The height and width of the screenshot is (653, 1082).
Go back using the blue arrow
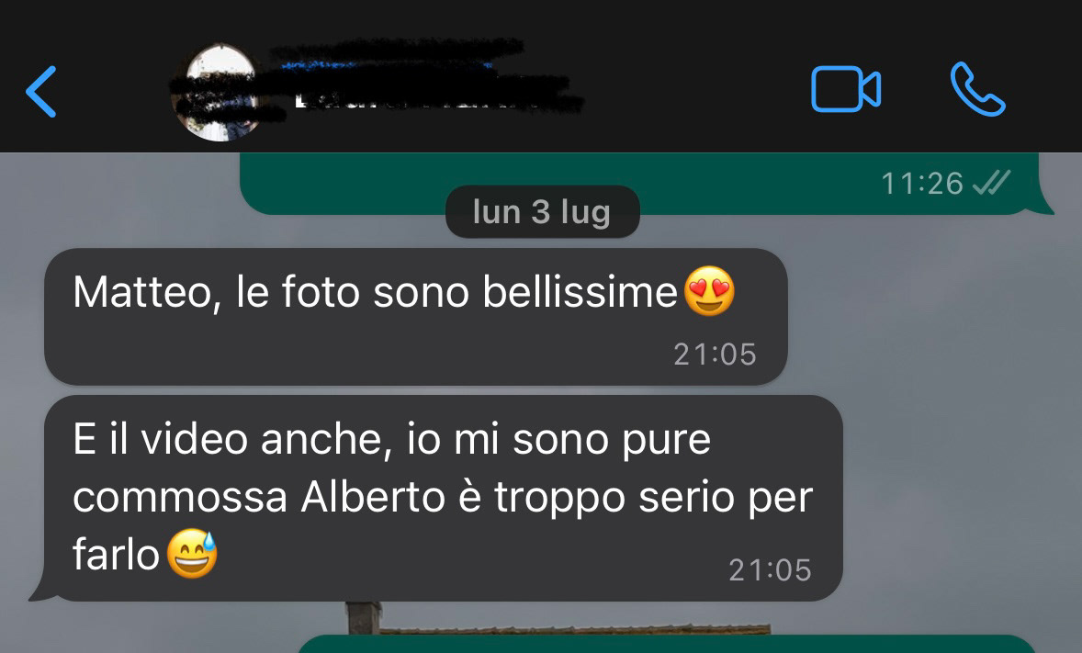click(x=40, y=91)
